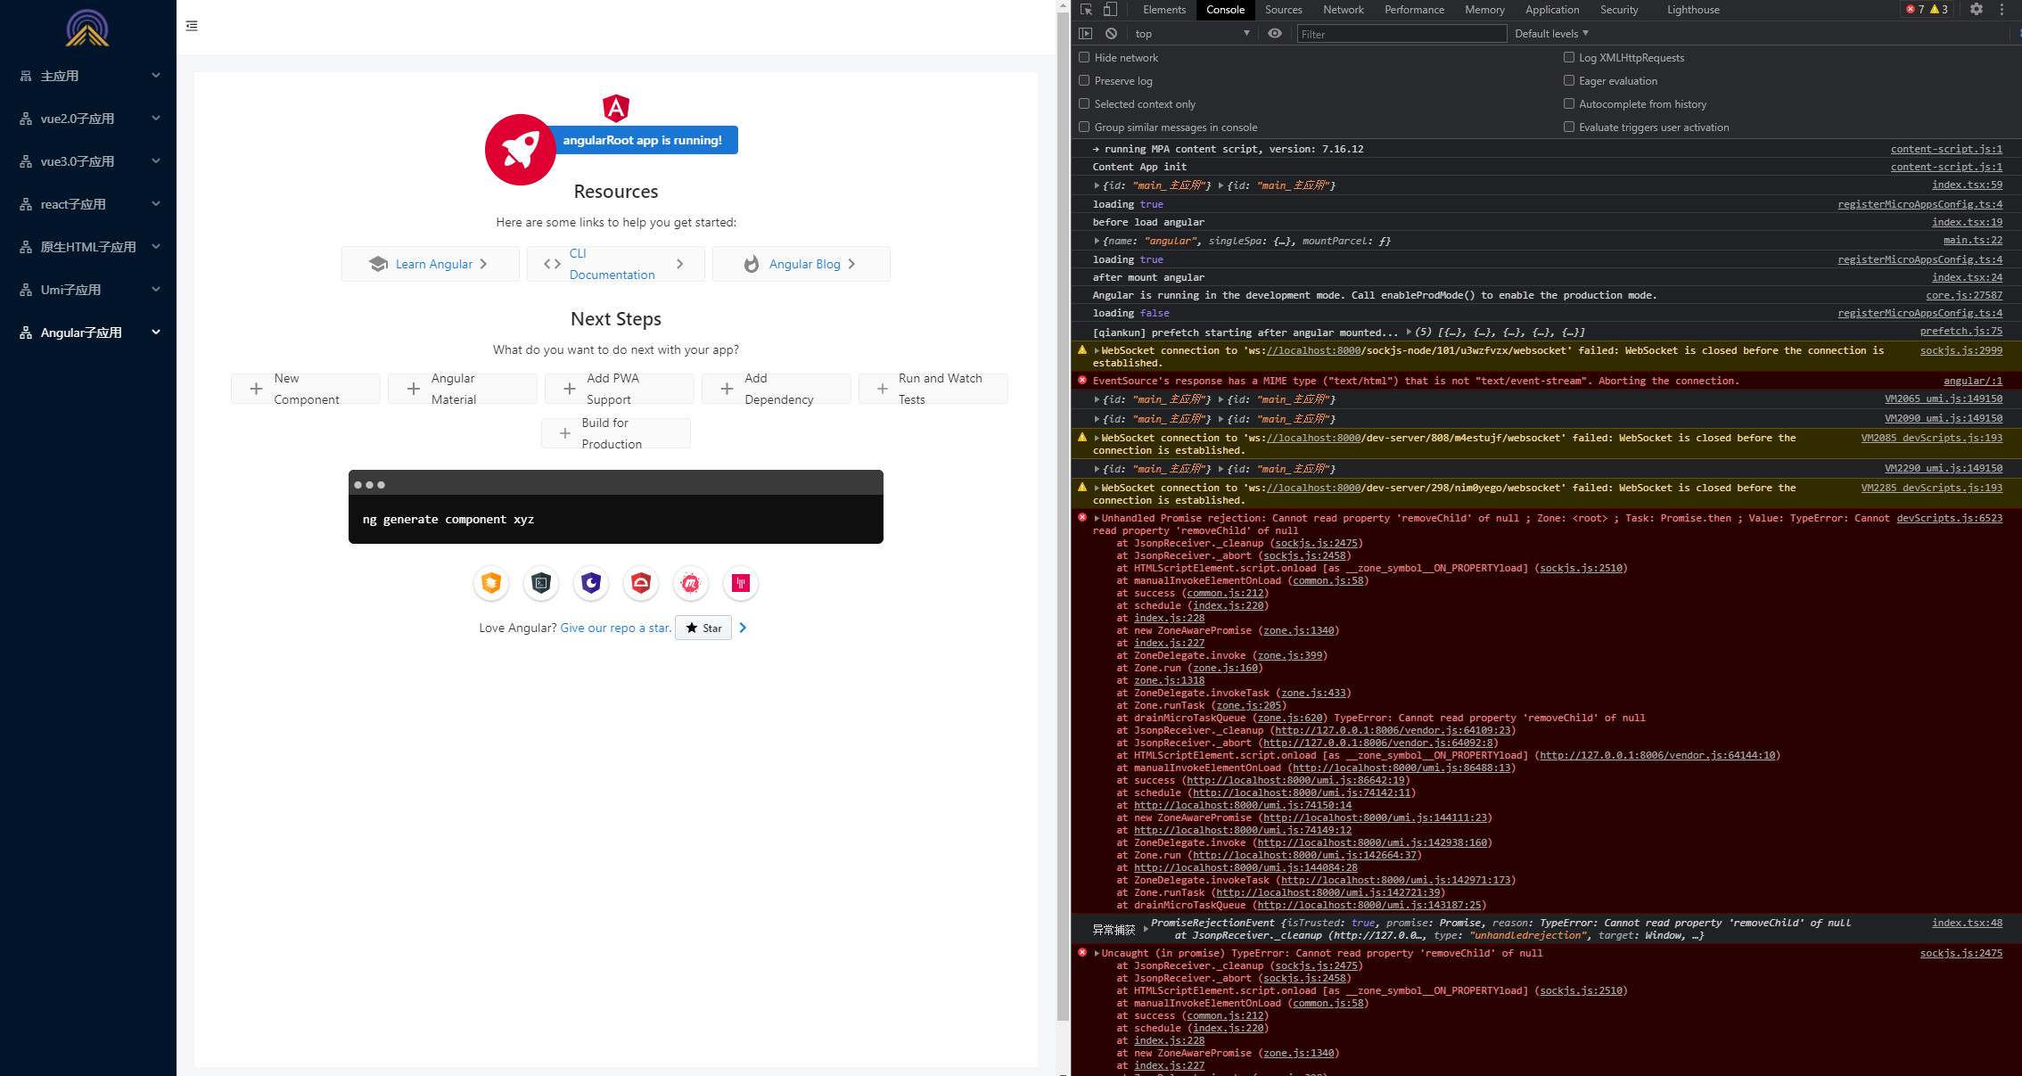Image resolution: width=2022 pixels, height=1076 pixels.
Task: Open the Lighthouse tab
Action: pyautogui.click(x=1693, y=10)
